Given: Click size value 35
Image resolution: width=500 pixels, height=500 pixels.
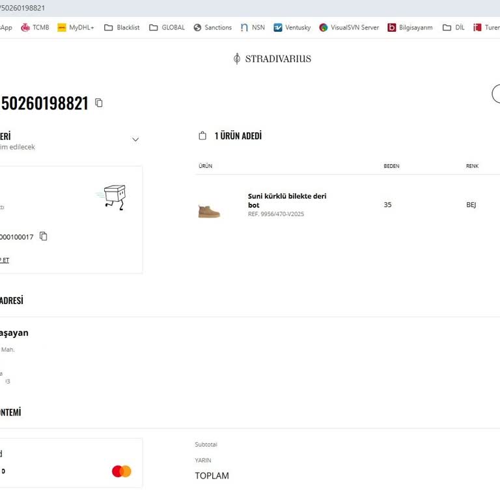Looking at the screenshot, I should tap(387, 204).
